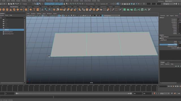Create a polygon cylinder from the shelf

pyautogui.click(x=7, y=10)
